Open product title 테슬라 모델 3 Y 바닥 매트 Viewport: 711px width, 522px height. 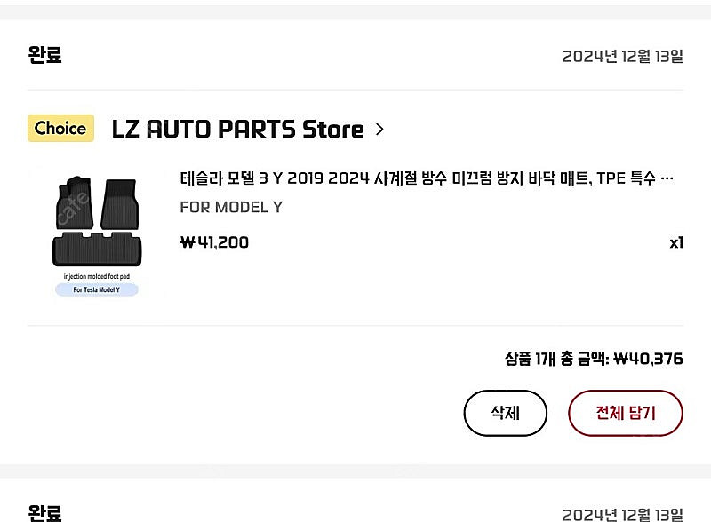pos(418,178)
